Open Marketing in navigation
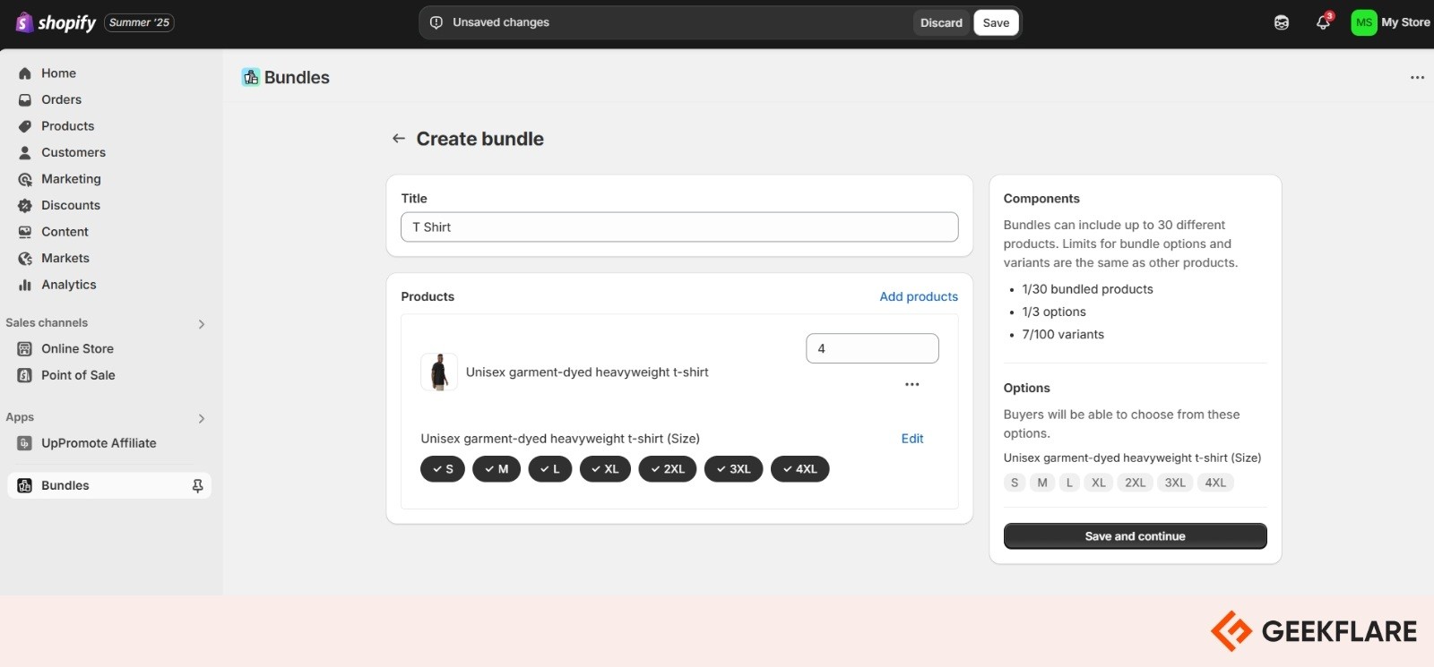Screen dimensions: 1434x667 click(x=71, y=179)
